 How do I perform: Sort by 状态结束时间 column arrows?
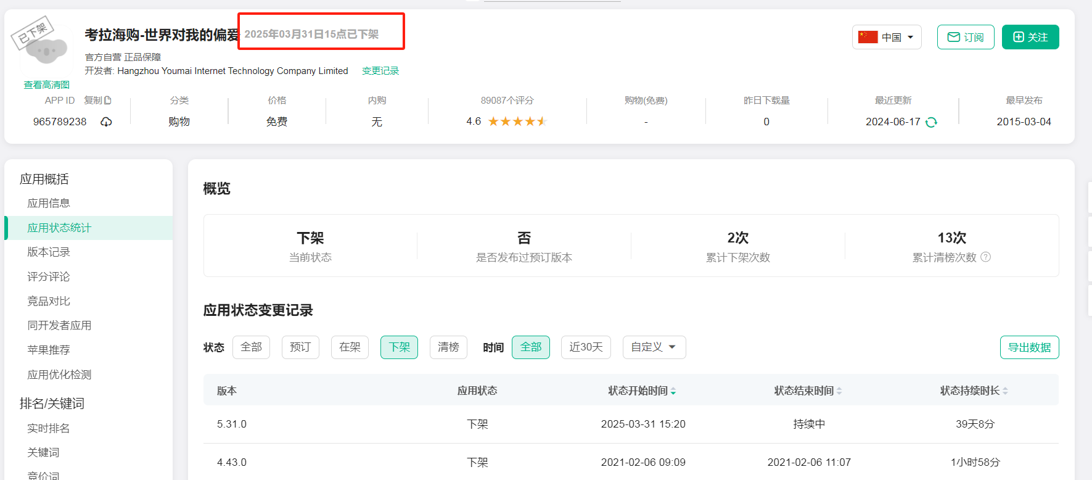pos(839,391)
